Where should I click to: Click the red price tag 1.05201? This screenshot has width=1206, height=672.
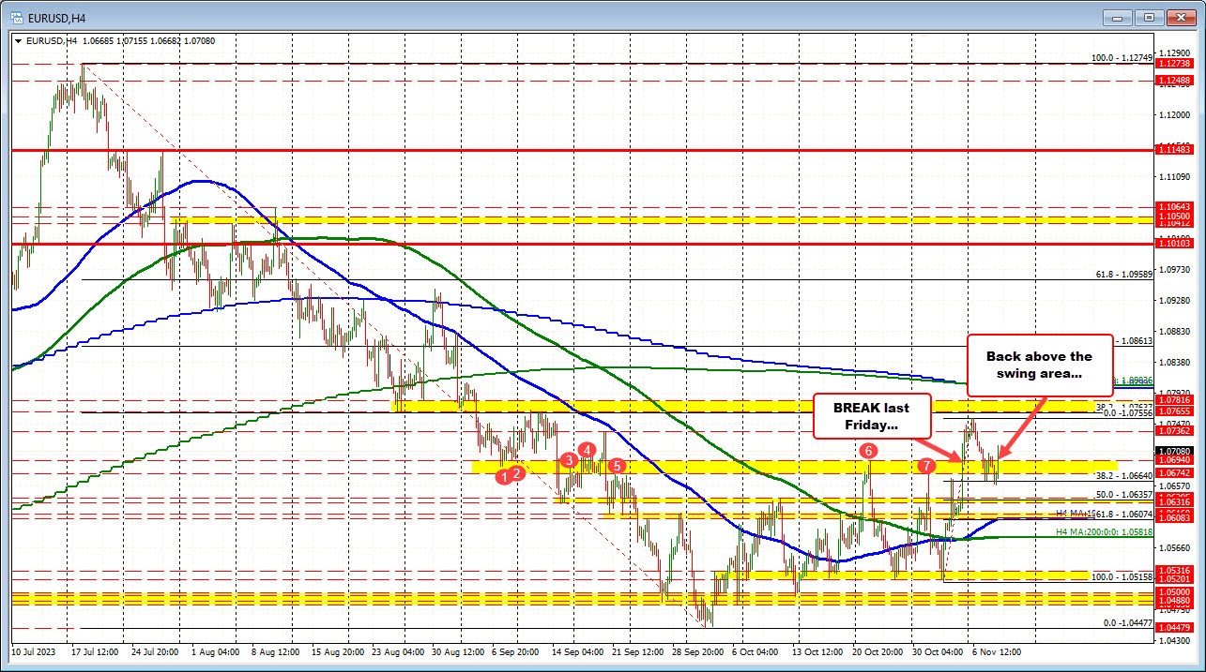click(x=1174, y=579)
